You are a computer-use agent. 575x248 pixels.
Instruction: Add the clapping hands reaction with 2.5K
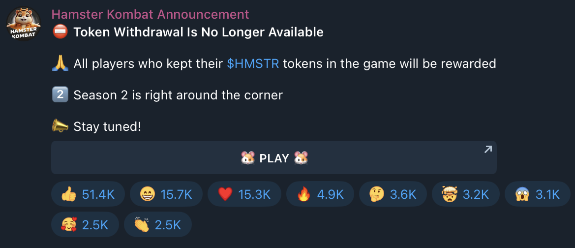coord(158,224)
